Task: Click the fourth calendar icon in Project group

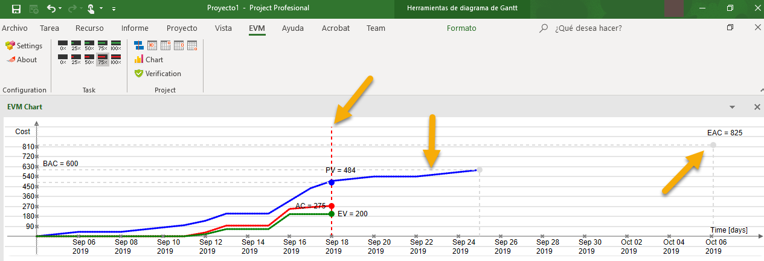Action: pyautogui.click(x=192, y=45)
